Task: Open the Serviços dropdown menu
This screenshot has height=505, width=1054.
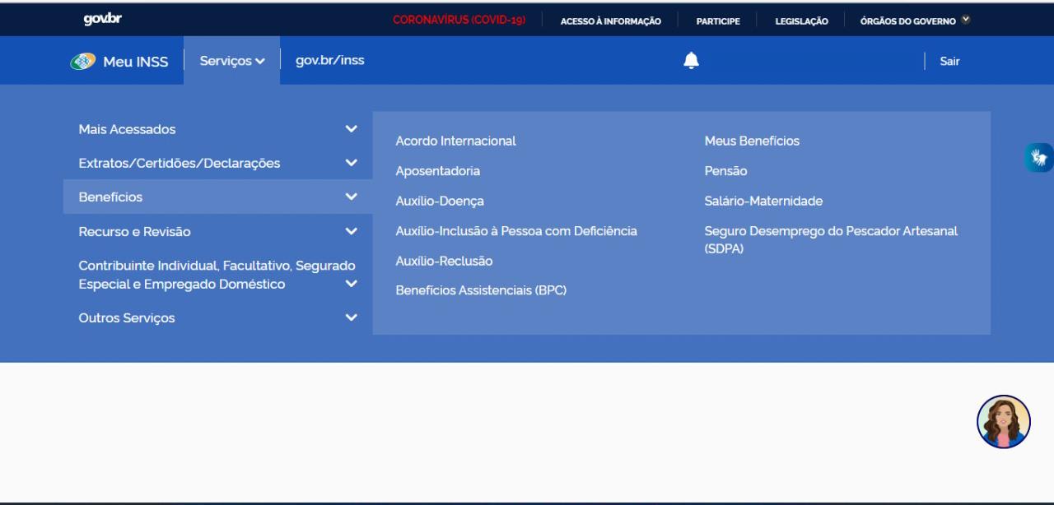Action: pos(232,61)
